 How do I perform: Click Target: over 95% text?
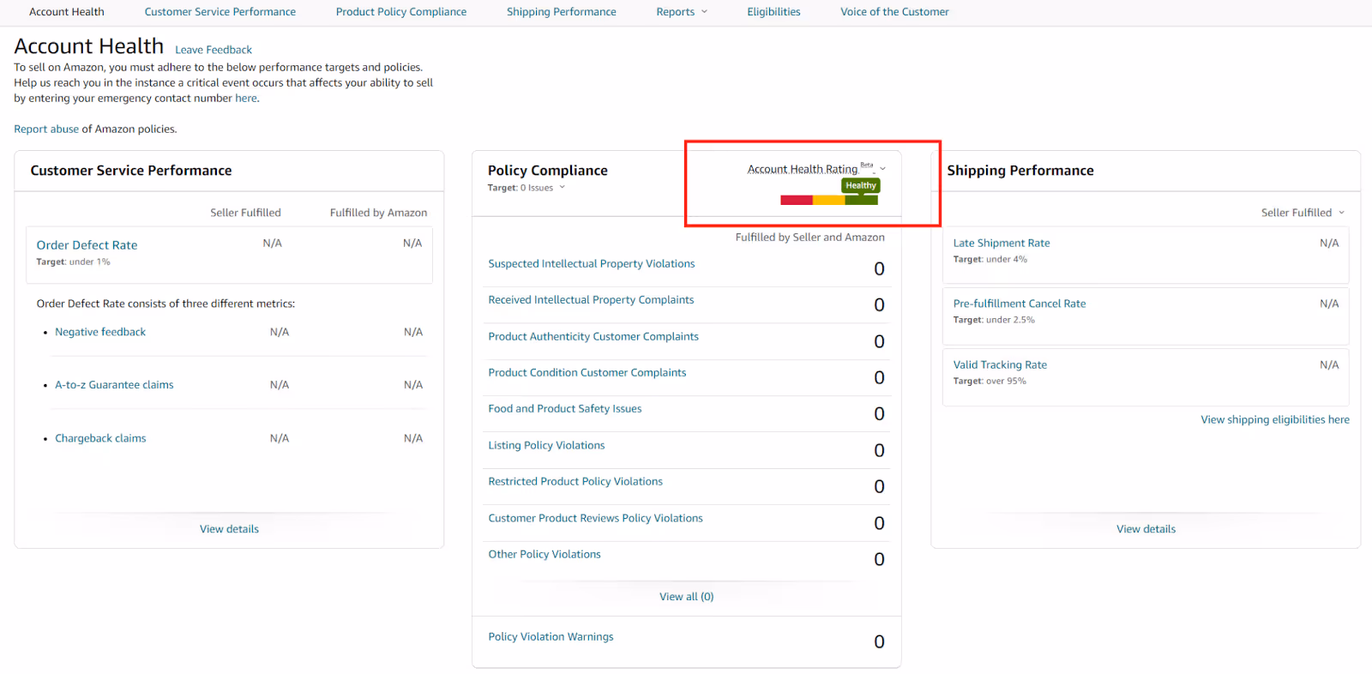pyautogui.click(x=990, y=382)
